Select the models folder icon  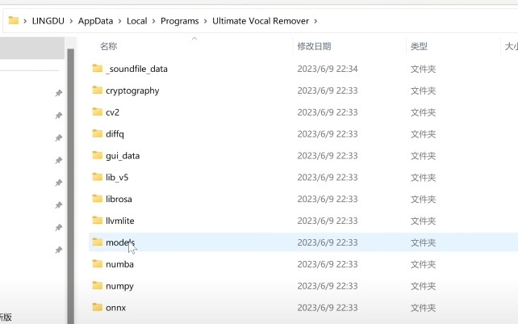[x=97, y=242]
